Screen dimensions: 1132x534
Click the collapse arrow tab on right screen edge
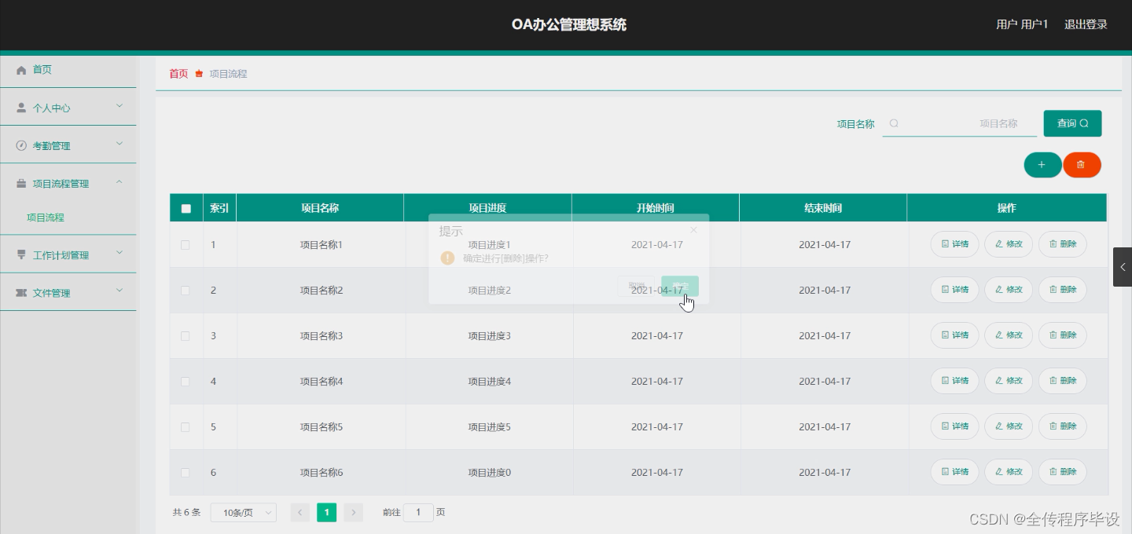pyautogui.click(x=1123, y=266)
